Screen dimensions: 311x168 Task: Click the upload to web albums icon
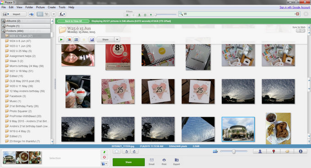click(x=62, y=14)
